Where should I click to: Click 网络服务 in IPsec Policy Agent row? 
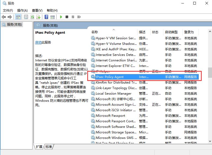pos(191,77)
